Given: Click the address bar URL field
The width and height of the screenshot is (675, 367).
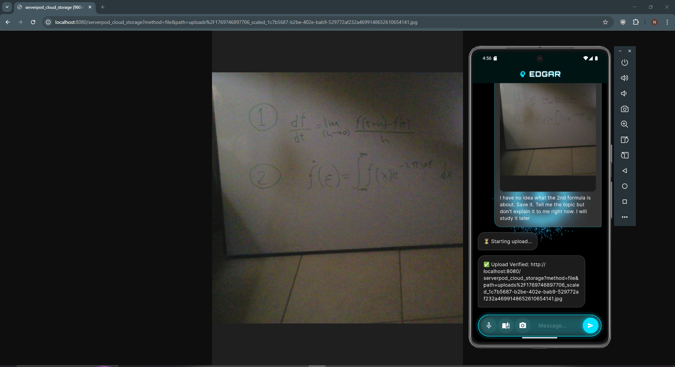Looking at the screenshot, I should (x=327, y=22).
